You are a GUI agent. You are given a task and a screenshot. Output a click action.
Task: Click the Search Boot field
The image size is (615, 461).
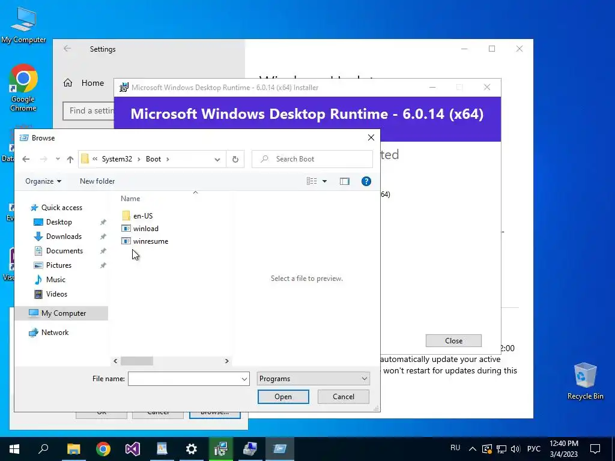[x=312, y=158]
